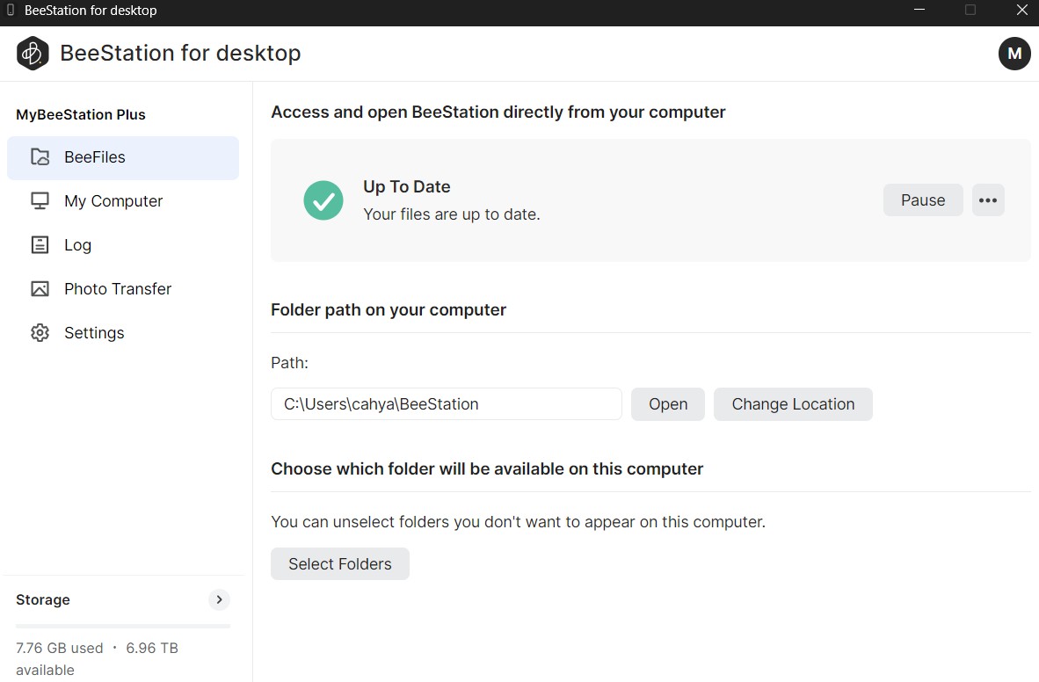1039x682 pixels.
Task: Click the green Up To Date checkmark
Action: coord(323,200)
